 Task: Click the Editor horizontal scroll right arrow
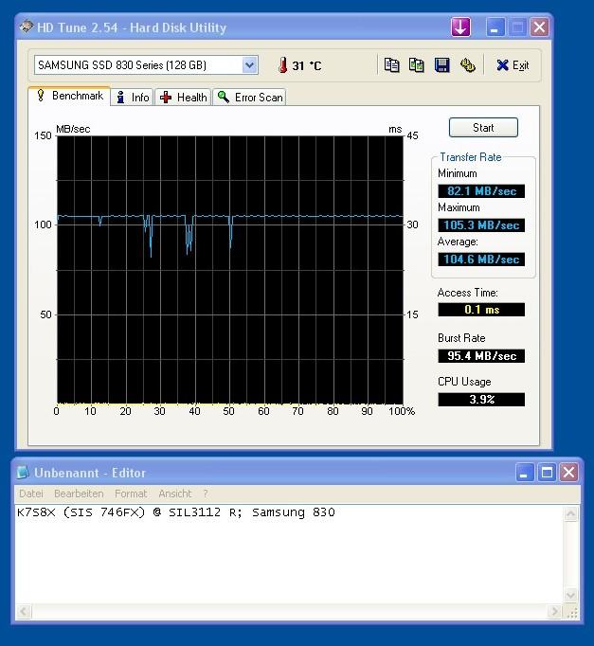555,611
